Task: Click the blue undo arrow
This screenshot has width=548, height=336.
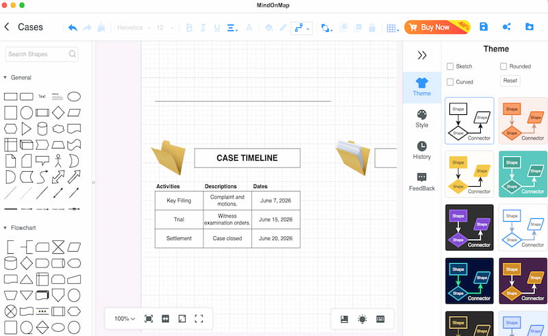Action: (x=73, y=27)
